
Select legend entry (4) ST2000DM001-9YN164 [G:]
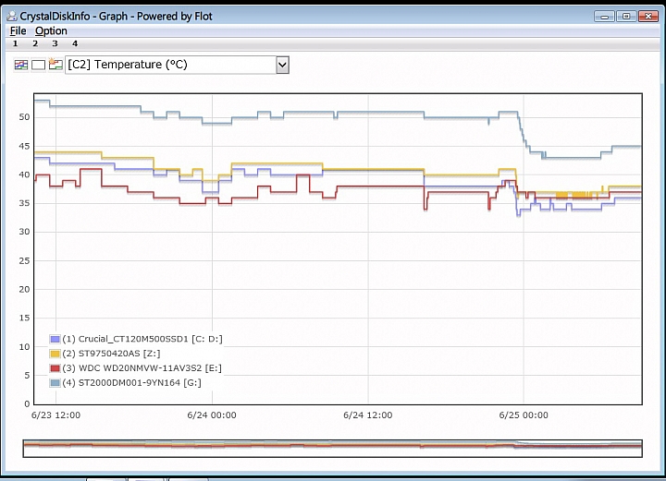[131, 383]
